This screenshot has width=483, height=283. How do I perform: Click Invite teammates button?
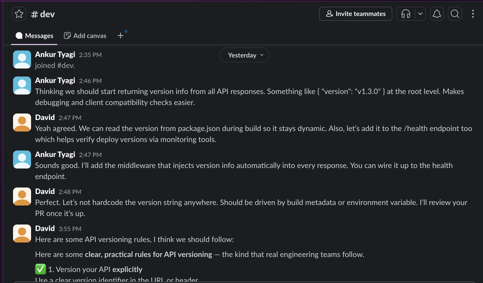[355, 14]
